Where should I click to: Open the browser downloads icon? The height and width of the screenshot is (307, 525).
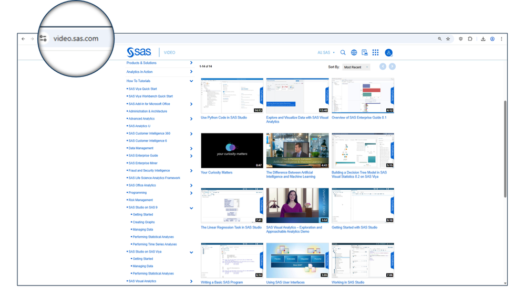(x=483, y=39)
